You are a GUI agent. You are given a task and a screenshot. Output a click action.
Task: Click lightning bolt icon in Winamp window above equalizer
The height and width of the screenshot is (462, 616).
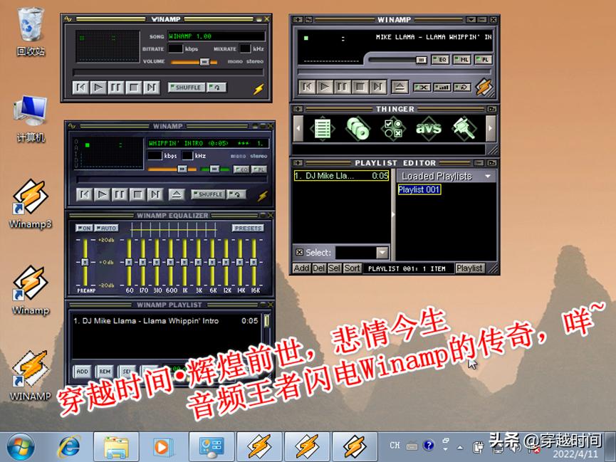(x=263, y=195)
